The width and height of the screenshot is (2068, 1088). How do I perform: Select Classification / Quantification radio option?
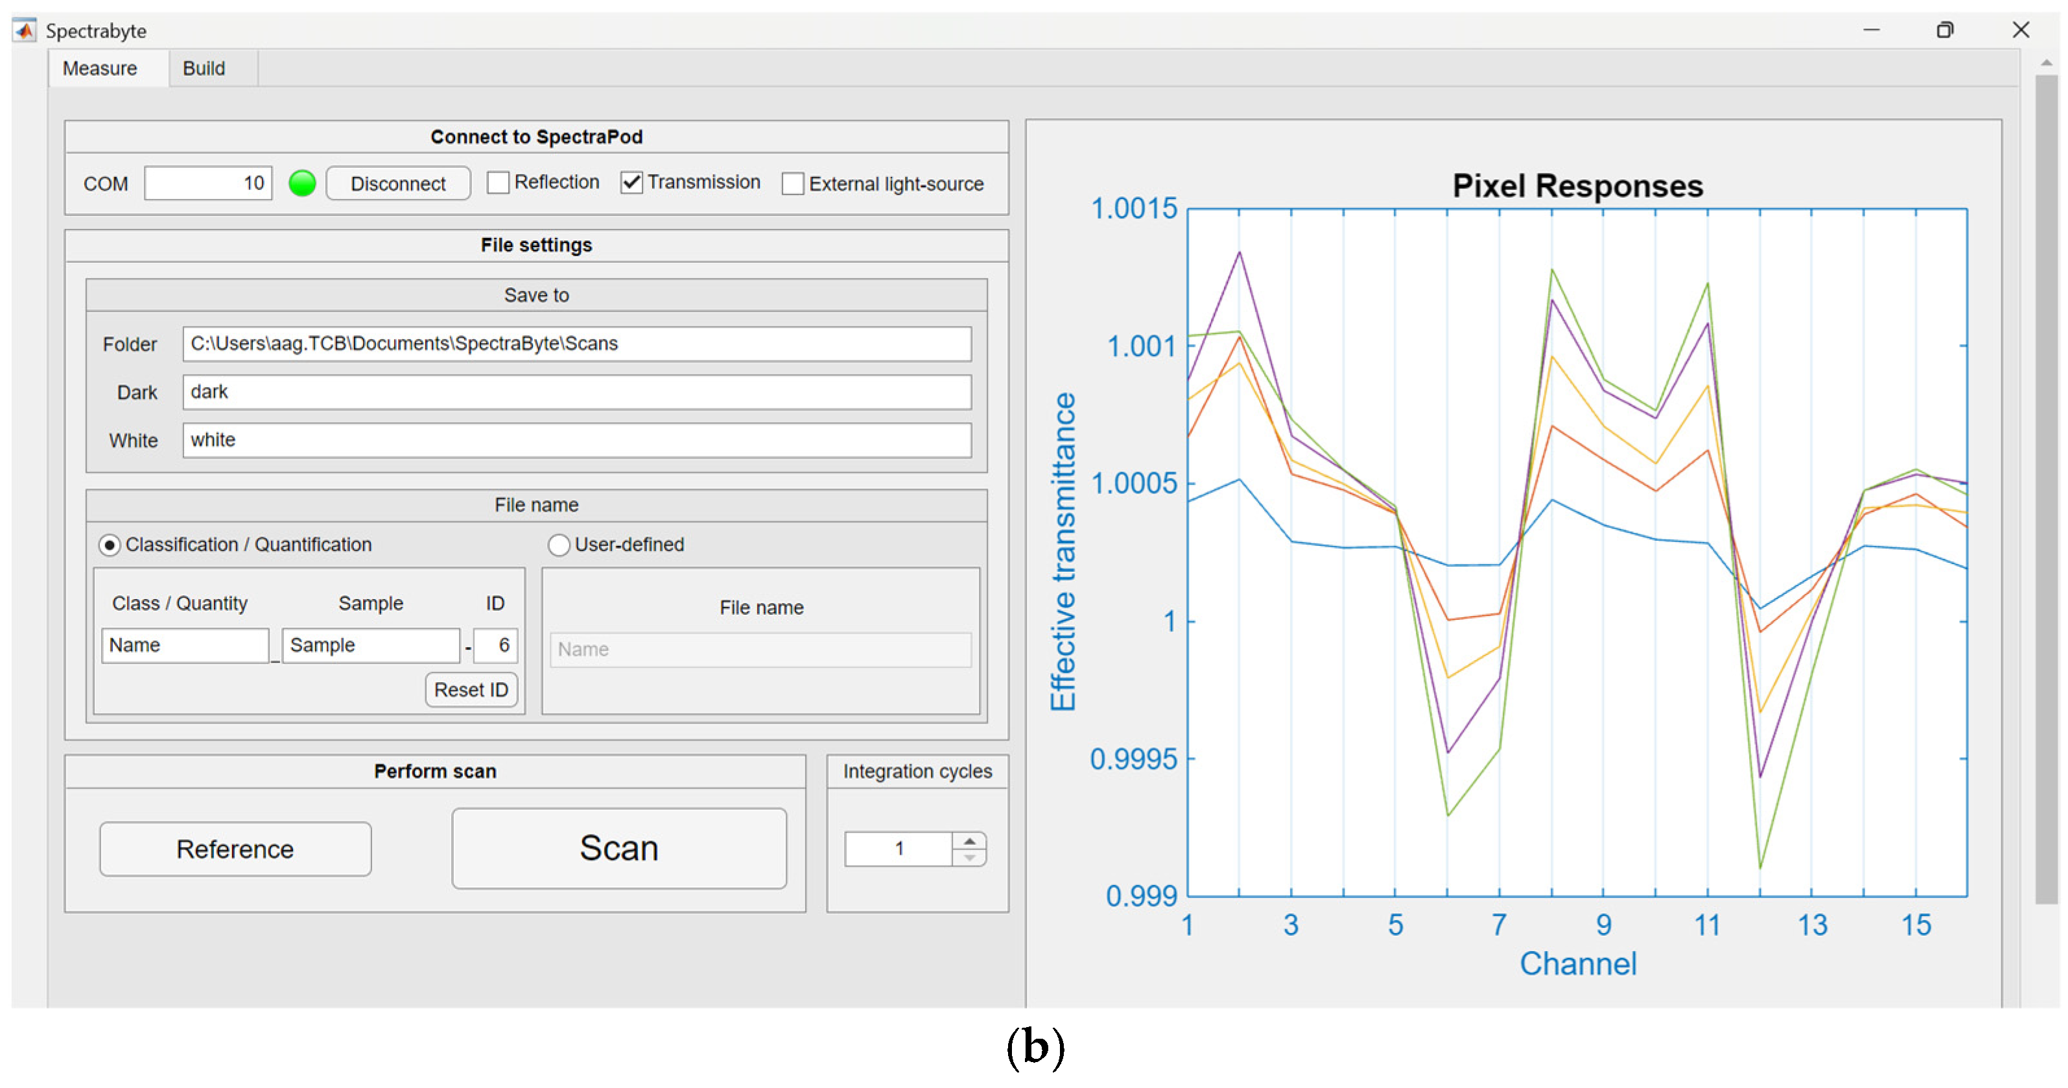pos(110,545)
